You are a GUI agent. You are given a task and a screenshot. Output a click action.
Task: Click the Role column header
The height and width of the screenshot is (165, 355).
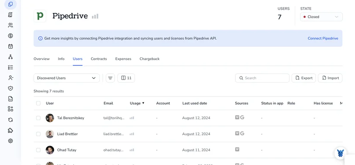tap(291, 103)
